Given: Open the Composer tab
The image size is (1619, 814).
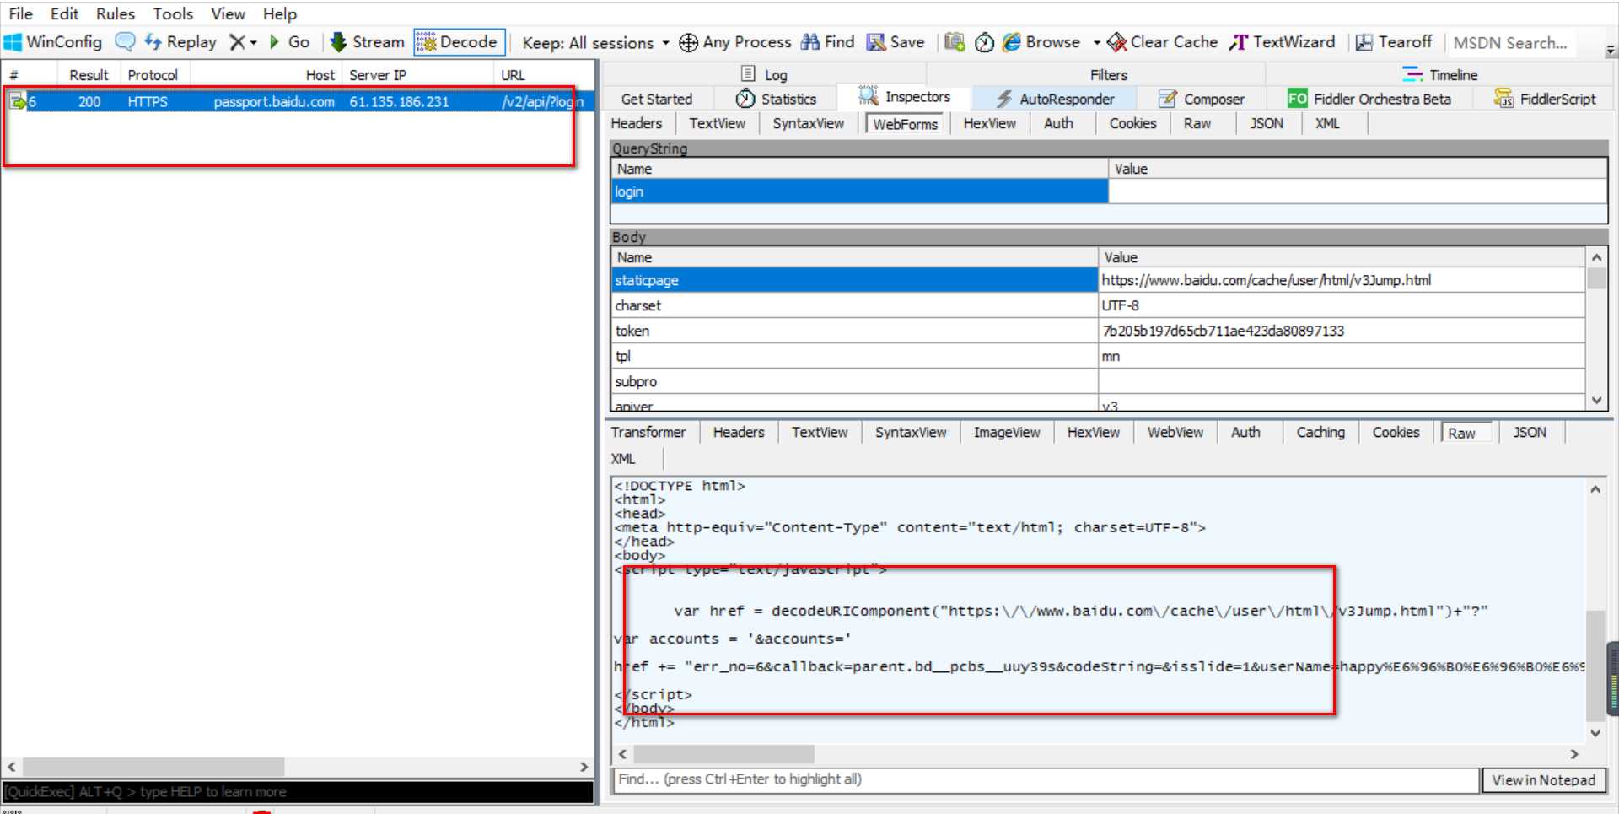Looking at the screenshot, I should coord(1202,99).
